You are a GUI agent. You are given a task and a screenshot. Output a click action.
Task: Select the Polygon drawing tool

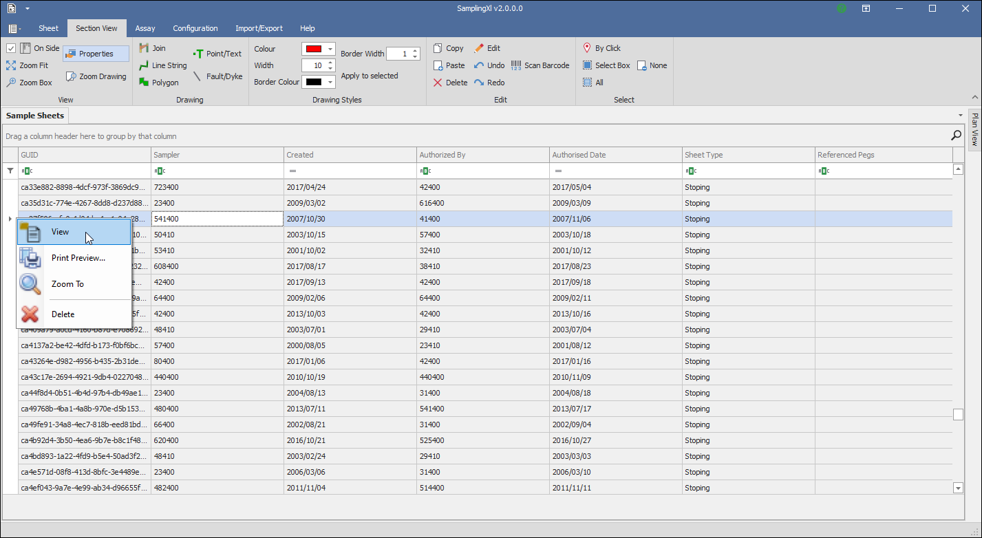click(159, 83)
